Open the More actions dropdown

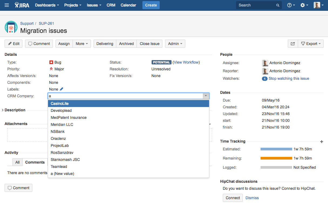point(82,44)
